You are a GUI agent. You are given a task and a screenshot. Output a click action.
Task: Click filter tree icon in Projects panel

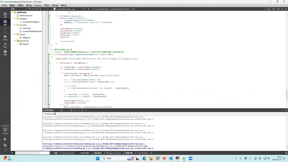point(30,9)
